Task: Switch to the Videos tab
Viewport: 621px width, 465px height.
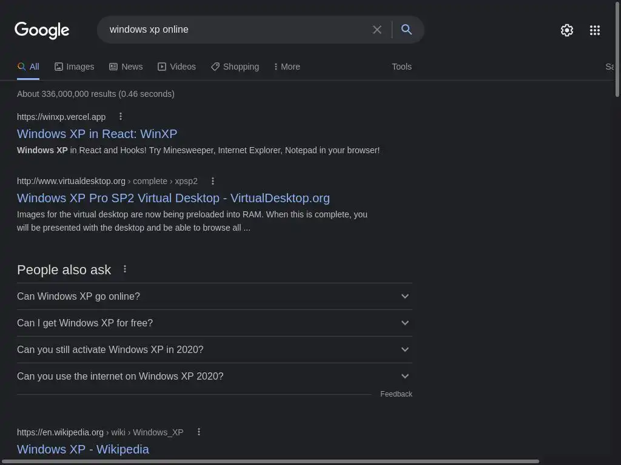Action: point(176,67)
